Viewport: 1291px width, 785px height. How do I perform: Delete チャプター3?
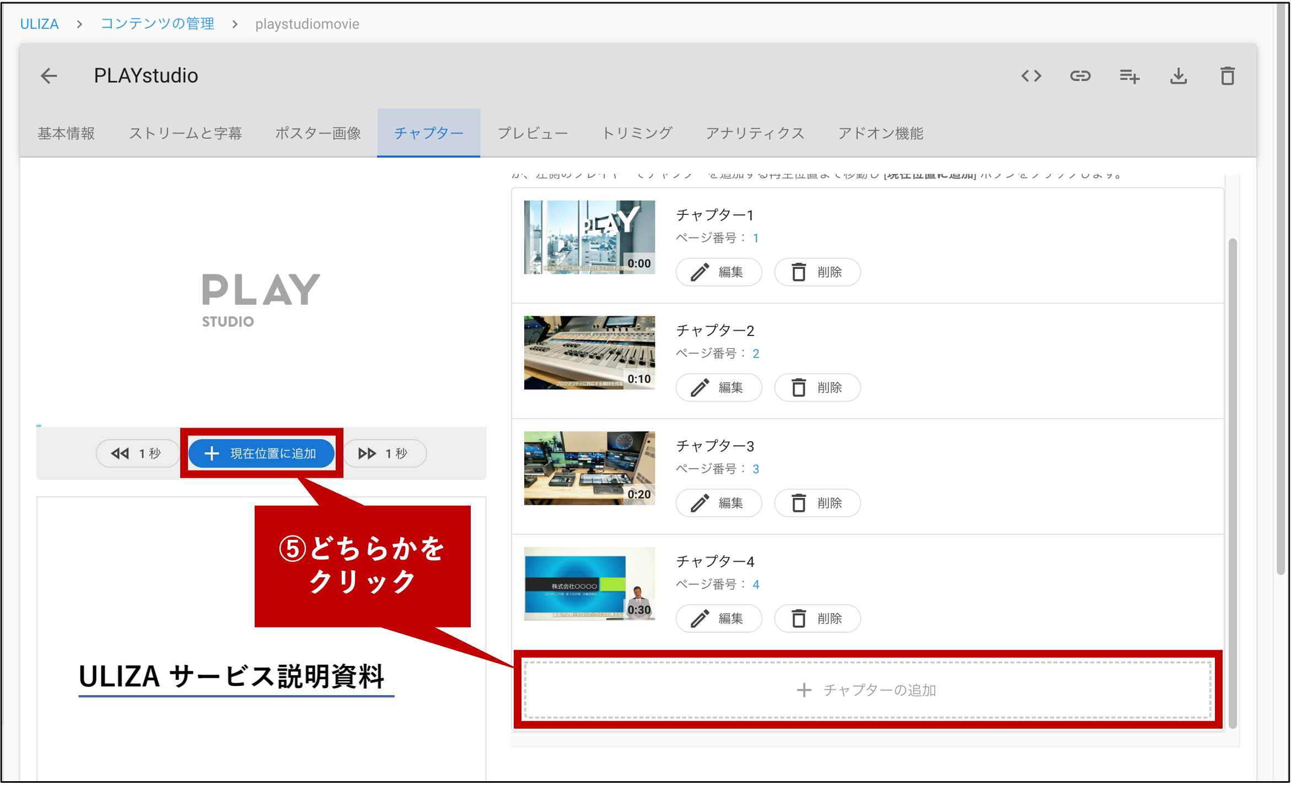(817, 503)
